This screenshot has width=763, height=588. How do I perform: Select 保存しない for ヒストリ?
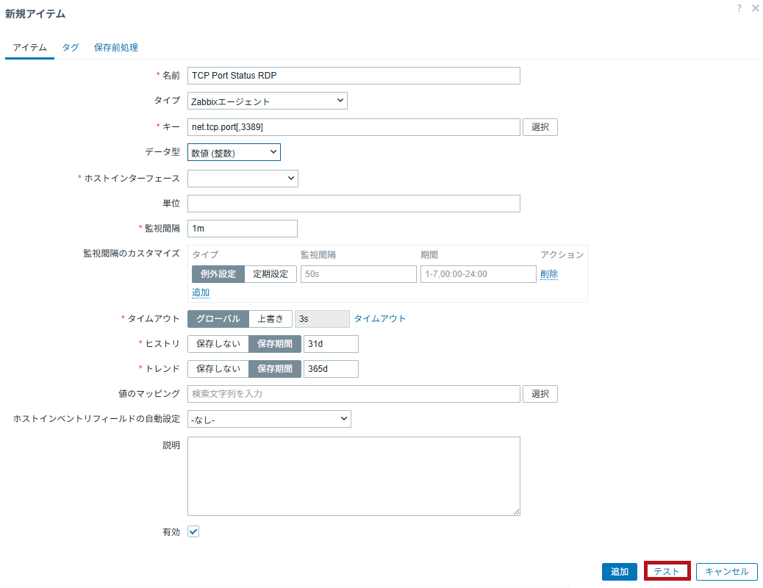[x=218, y=344]
